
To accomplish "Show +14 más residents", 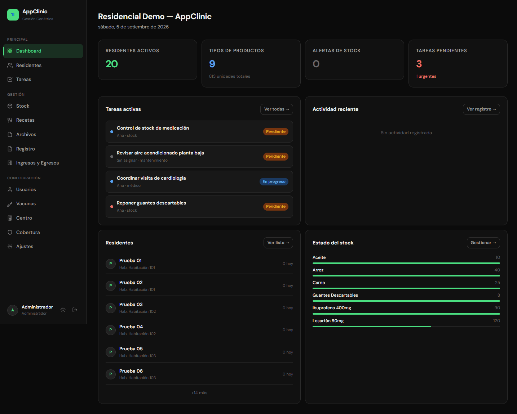I will coord(199,393).
